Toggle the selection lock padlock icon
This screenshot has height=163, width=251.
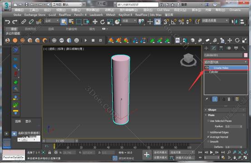pyautogui.click(x=50, y=153)
